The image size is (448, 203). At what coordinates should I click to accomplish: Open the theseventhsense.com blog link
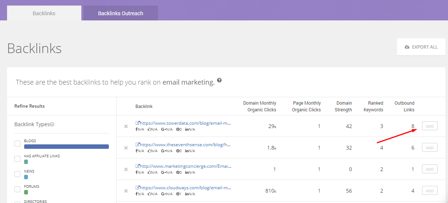pos(183,144)
